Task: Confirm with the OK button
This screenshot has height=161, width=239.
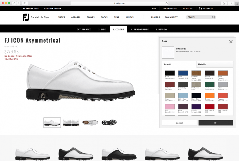Action: 216,123
